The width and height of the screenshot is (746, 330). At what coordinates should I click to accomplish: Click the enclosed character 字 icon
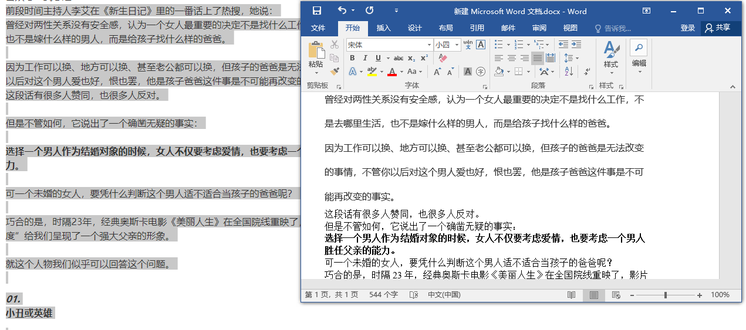point(481,72)
